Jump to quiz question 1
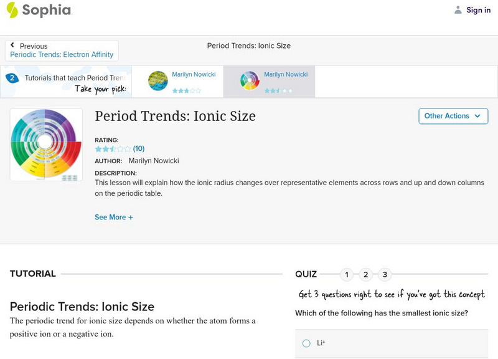The image size is (498, 359). pyautogui.click(x=347, y=274)
